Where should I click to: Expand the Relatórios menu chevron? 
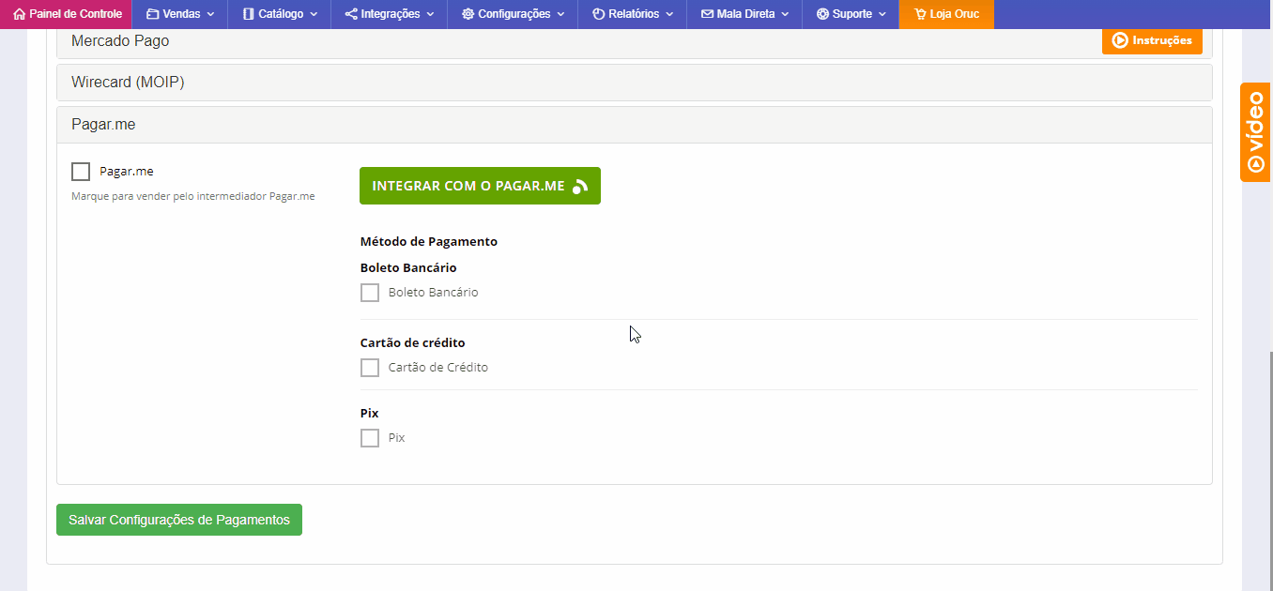(669, 15)
